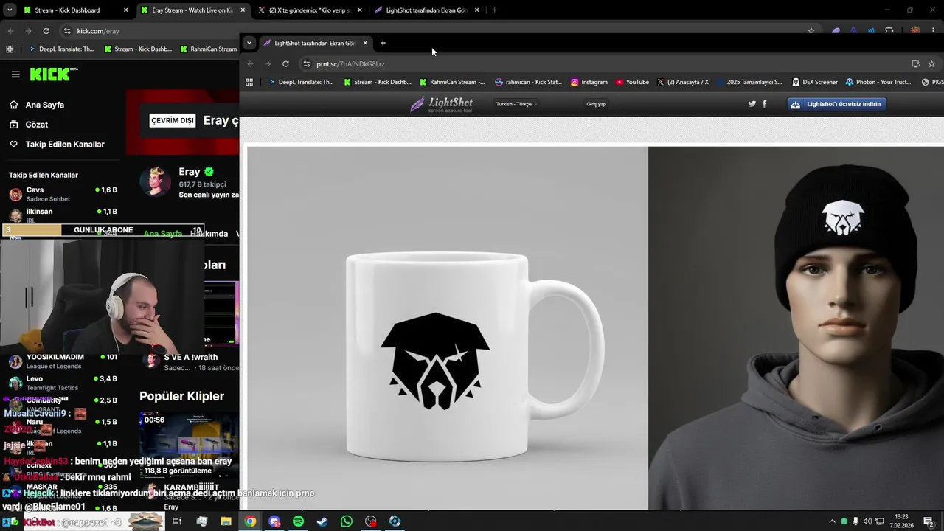Open Discord from the taskbar

tap(274, 521)
